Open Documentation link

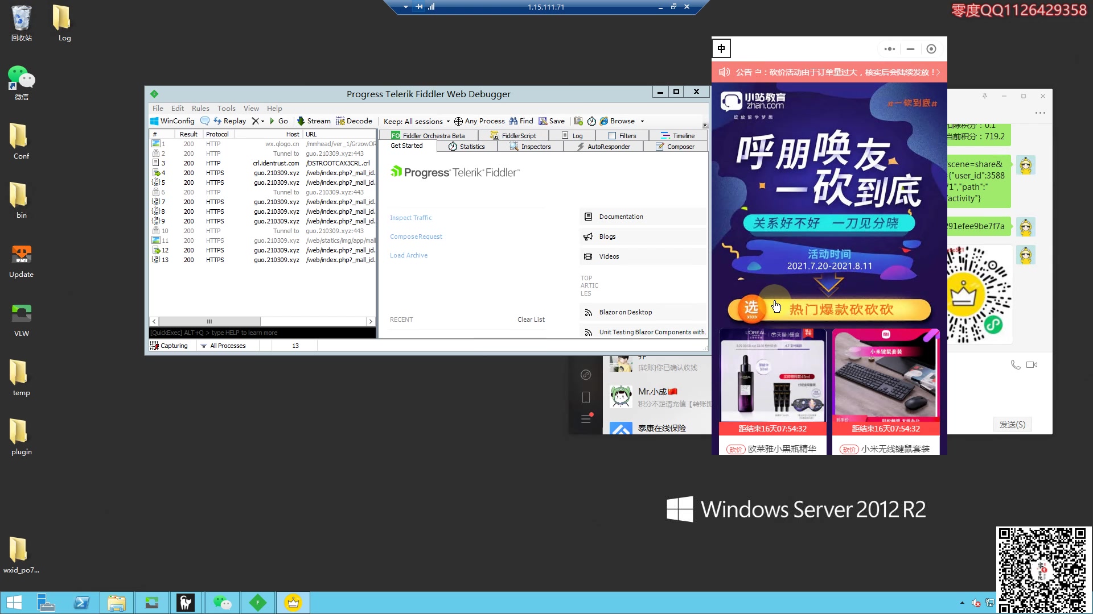tap(643, 217)
